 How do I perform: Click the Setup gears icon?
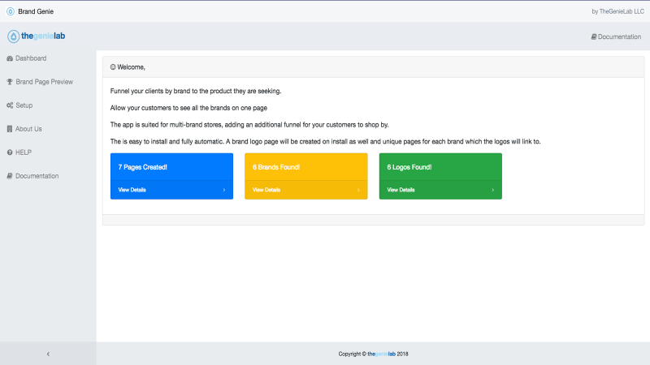pyautogui.click(x=10, y=105)
